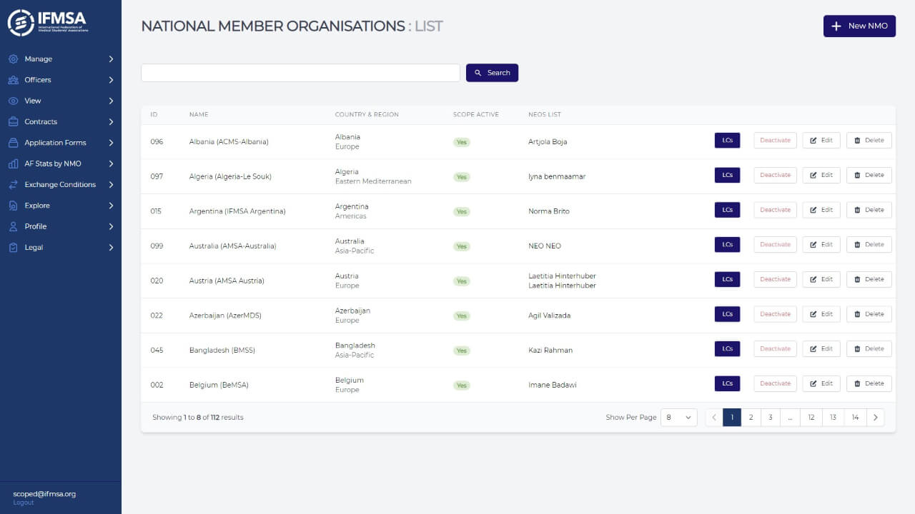The width and height of the screenshot is (915, 514).
Task: Click the trash icon in Albania's row
Action: click(858, 141)
